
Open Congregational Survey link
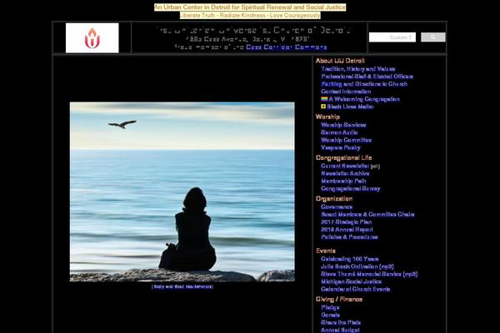351,189
